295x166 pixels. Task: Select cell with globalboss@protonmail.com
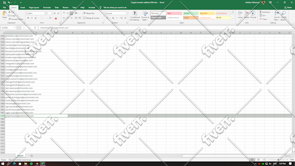(x=36, y=36)
